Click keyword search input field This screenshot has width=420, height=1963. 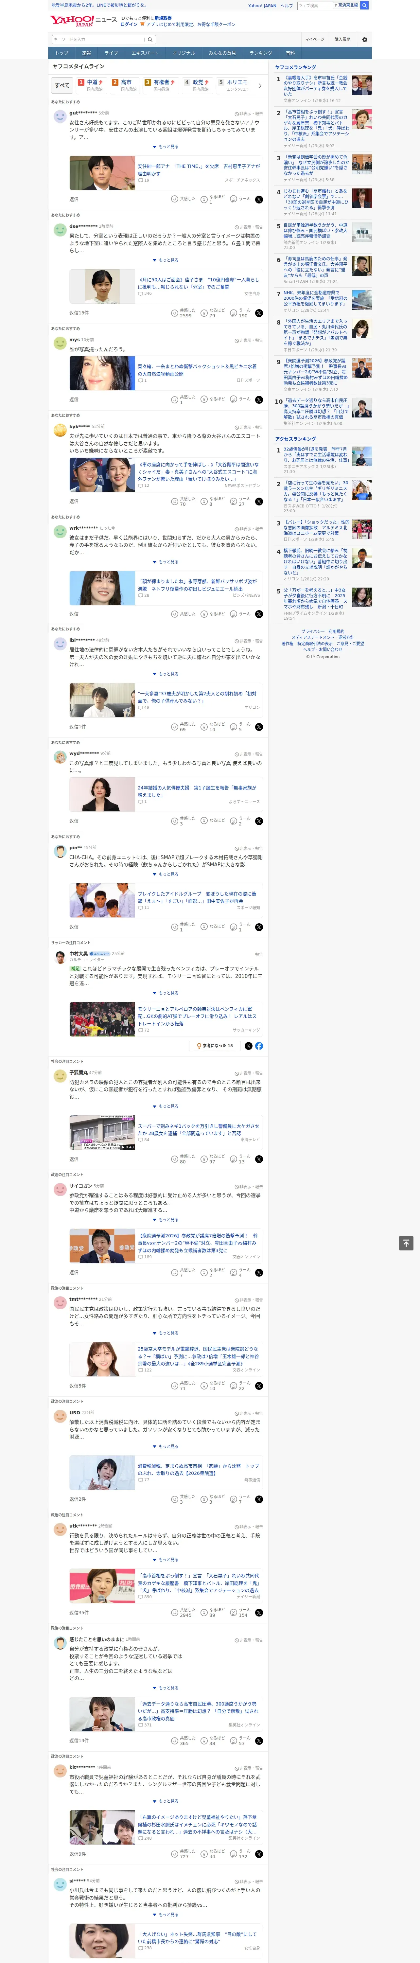tap(98, 40)
